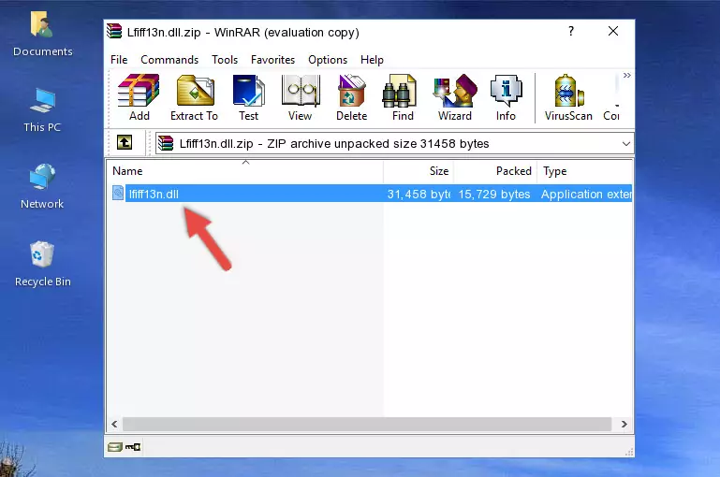Click the archive path address field
720x477 pixels.
(x=395, y=143)
